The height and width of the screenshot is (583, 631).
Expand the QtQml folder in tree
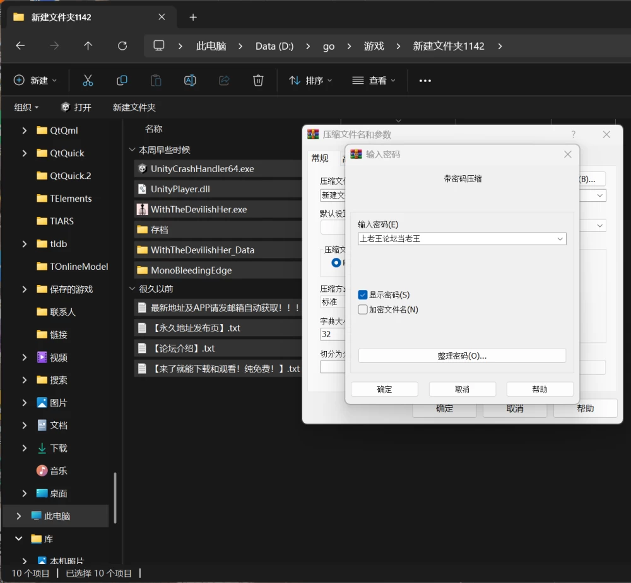(25, 130)
